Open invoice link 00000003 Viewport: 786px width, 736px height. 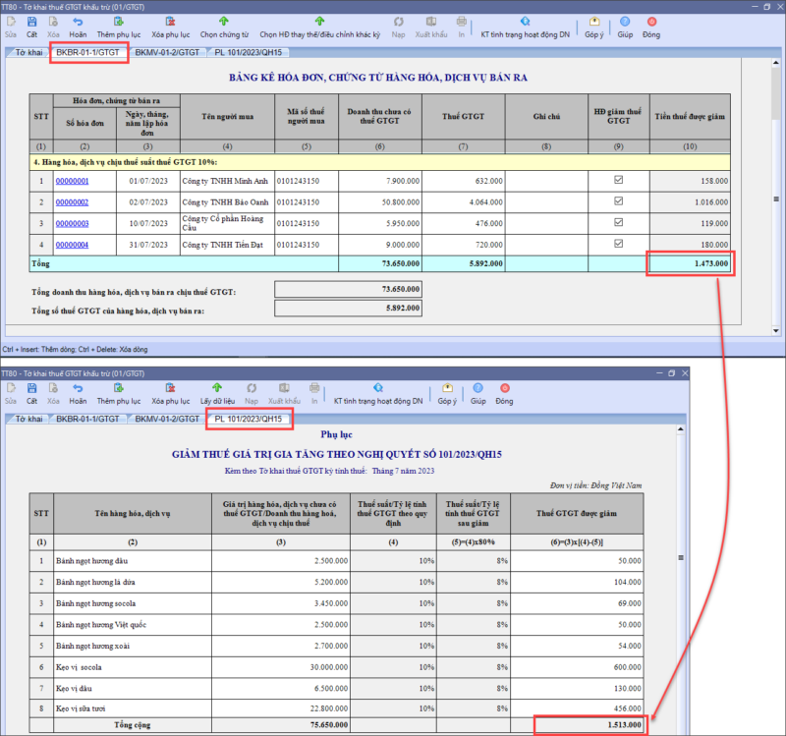[x=72, y=223]
